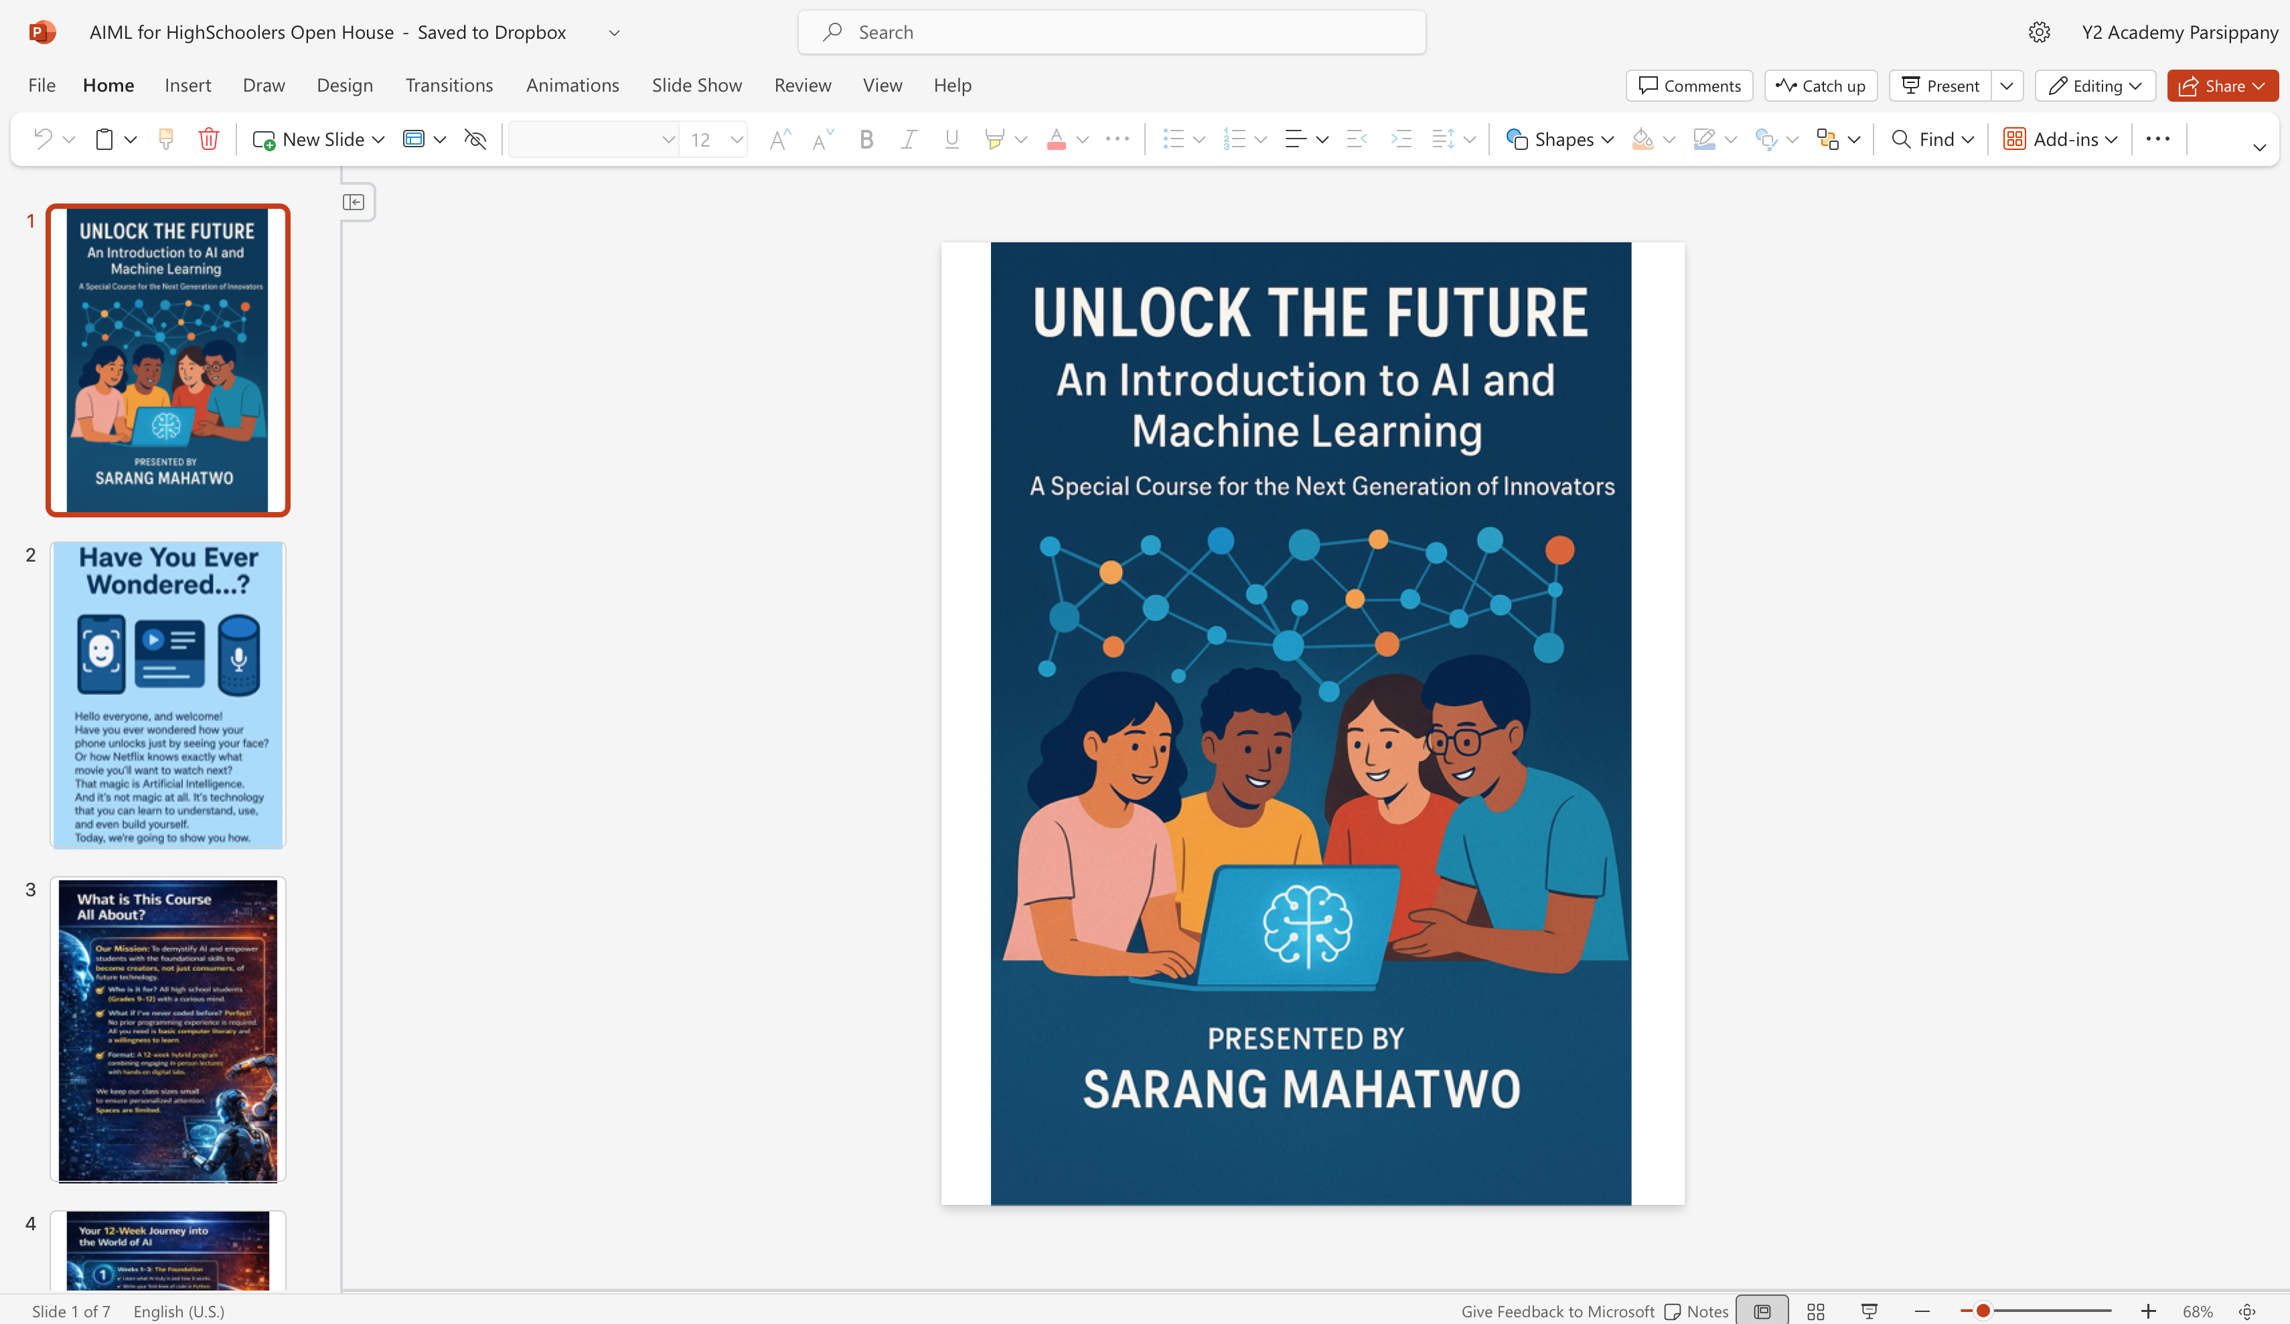
Task: Click the Shapes gallery icon
Action: tap(1516, 139)
